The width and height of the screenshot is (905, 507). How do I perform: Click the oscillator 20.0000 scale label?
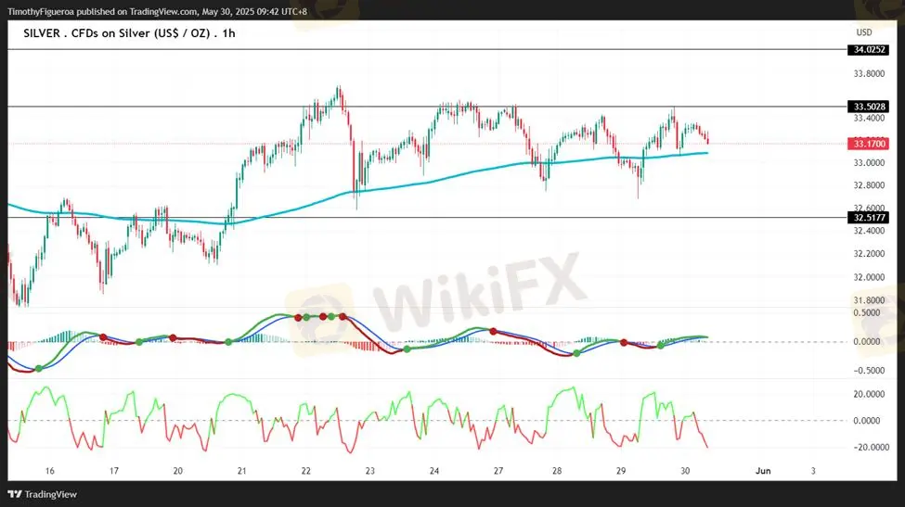[869, 394]
